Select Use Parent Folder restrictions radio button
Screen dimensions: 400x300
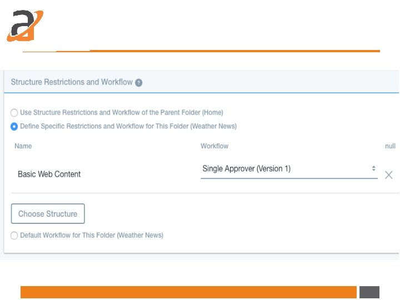(x=14, y=112)
